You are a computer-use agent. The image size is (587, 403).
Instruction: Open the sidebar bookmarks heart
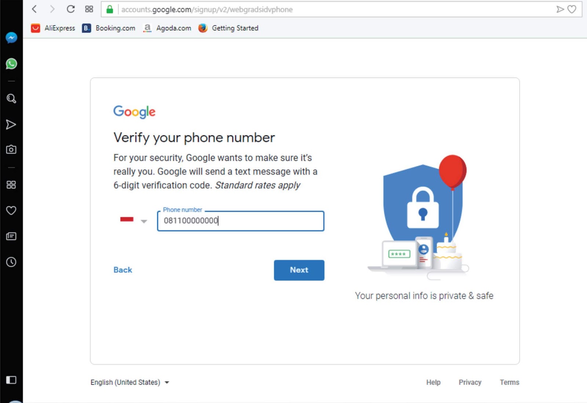pyautogui.click(x=11, y=211)
